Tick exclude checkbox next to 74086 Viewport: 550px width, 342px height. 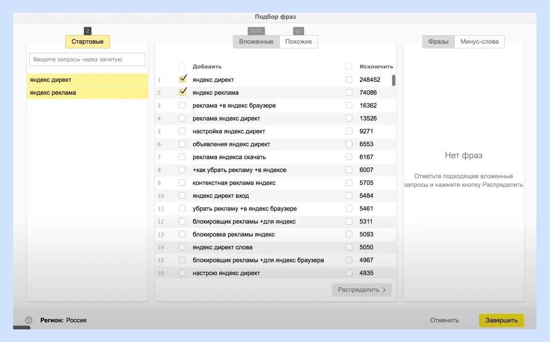click(x=349, y=93)
